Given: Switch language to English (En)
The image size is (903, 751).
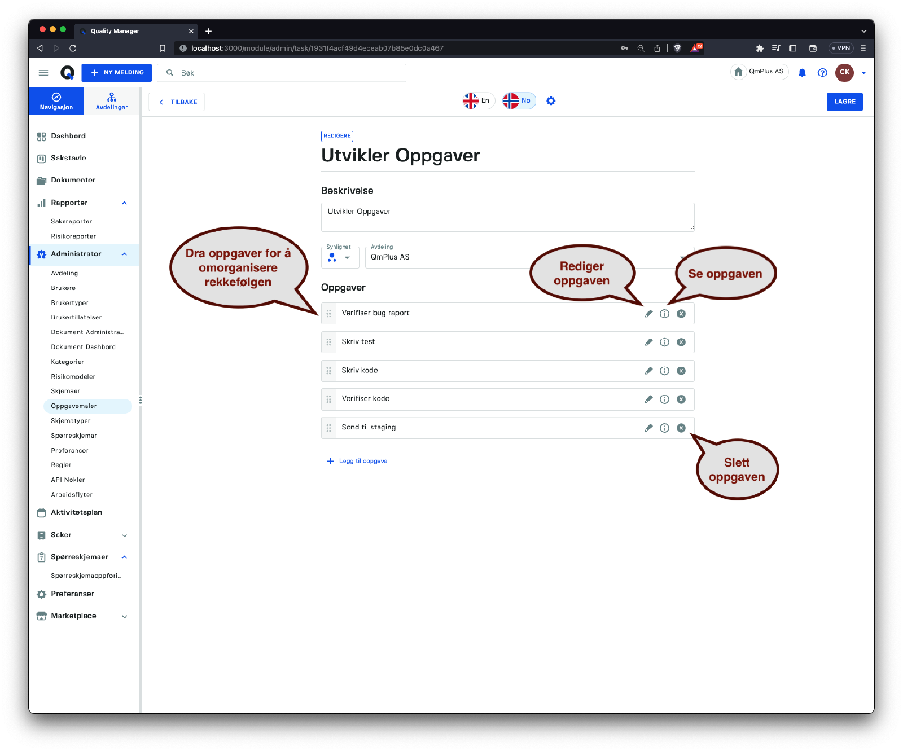Looking at the screenshot, I should point(478,101).
